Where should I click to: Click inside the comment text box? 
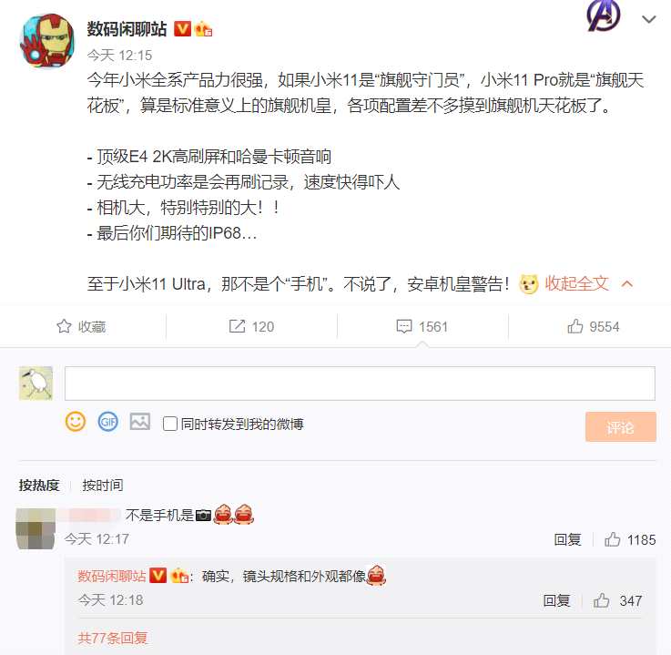point(360,384)
